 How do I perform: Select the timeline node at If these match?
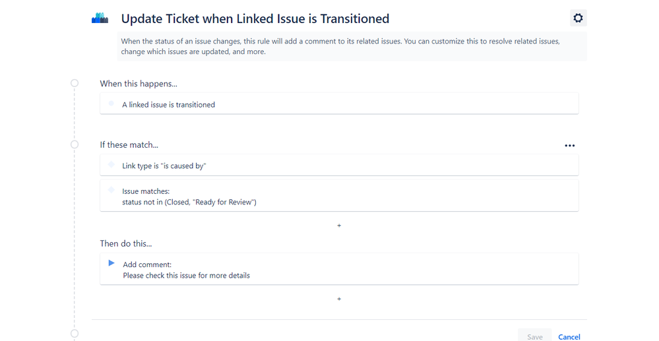click(x=75, y=144)
